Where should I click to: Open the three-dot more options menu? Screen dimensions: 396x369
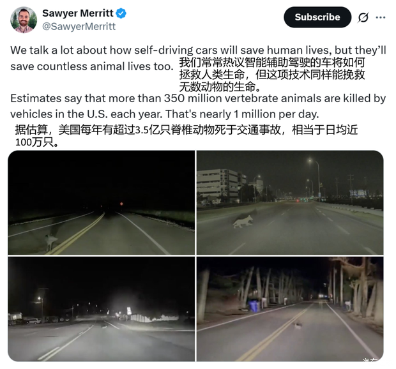click(x=381, y=17)
